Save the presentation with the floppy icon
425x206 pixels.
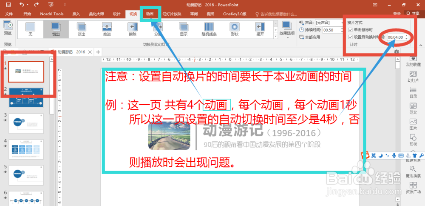click(x=8, y=5)
